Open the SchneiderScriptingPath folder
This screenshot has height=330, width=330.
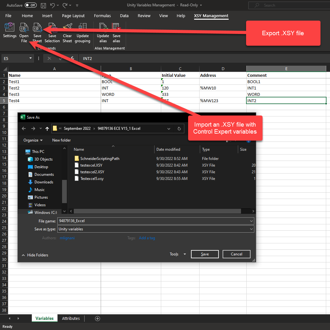(100, 159)
